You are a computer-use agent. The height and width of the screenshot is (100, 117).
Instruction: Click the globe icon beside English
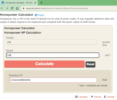pyautogui.click(x=36, y=15)
